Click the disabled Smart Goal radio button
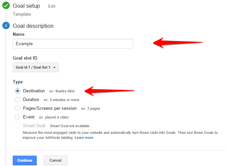Viewport: 228px width, 166px height. coord(18,126)
